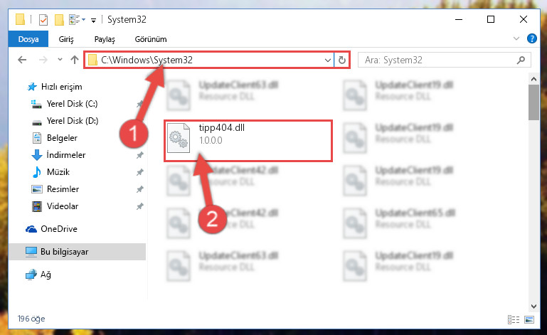Click the Properties checkmark quick access icon
This screenshot has height=335, width=547.
(43, 20)
